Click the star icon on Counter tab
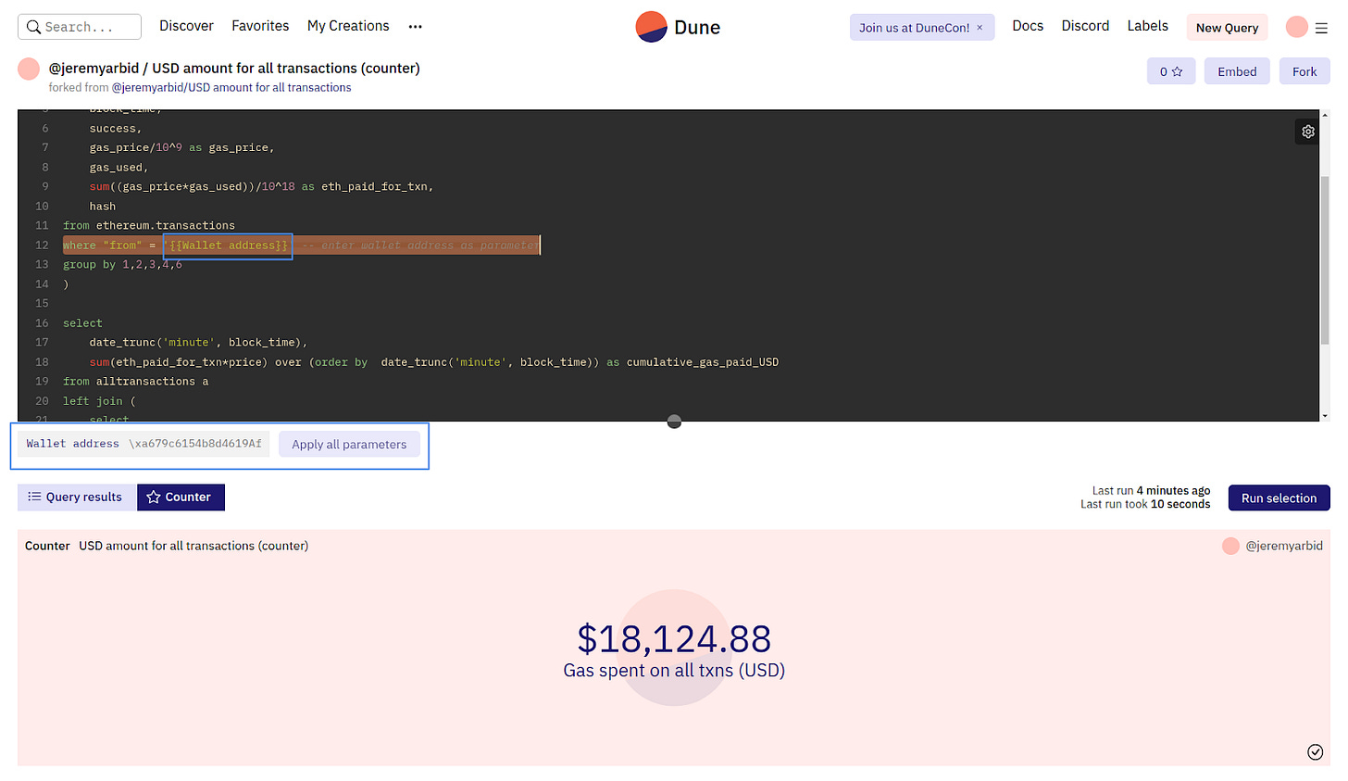 click(154, 498)
